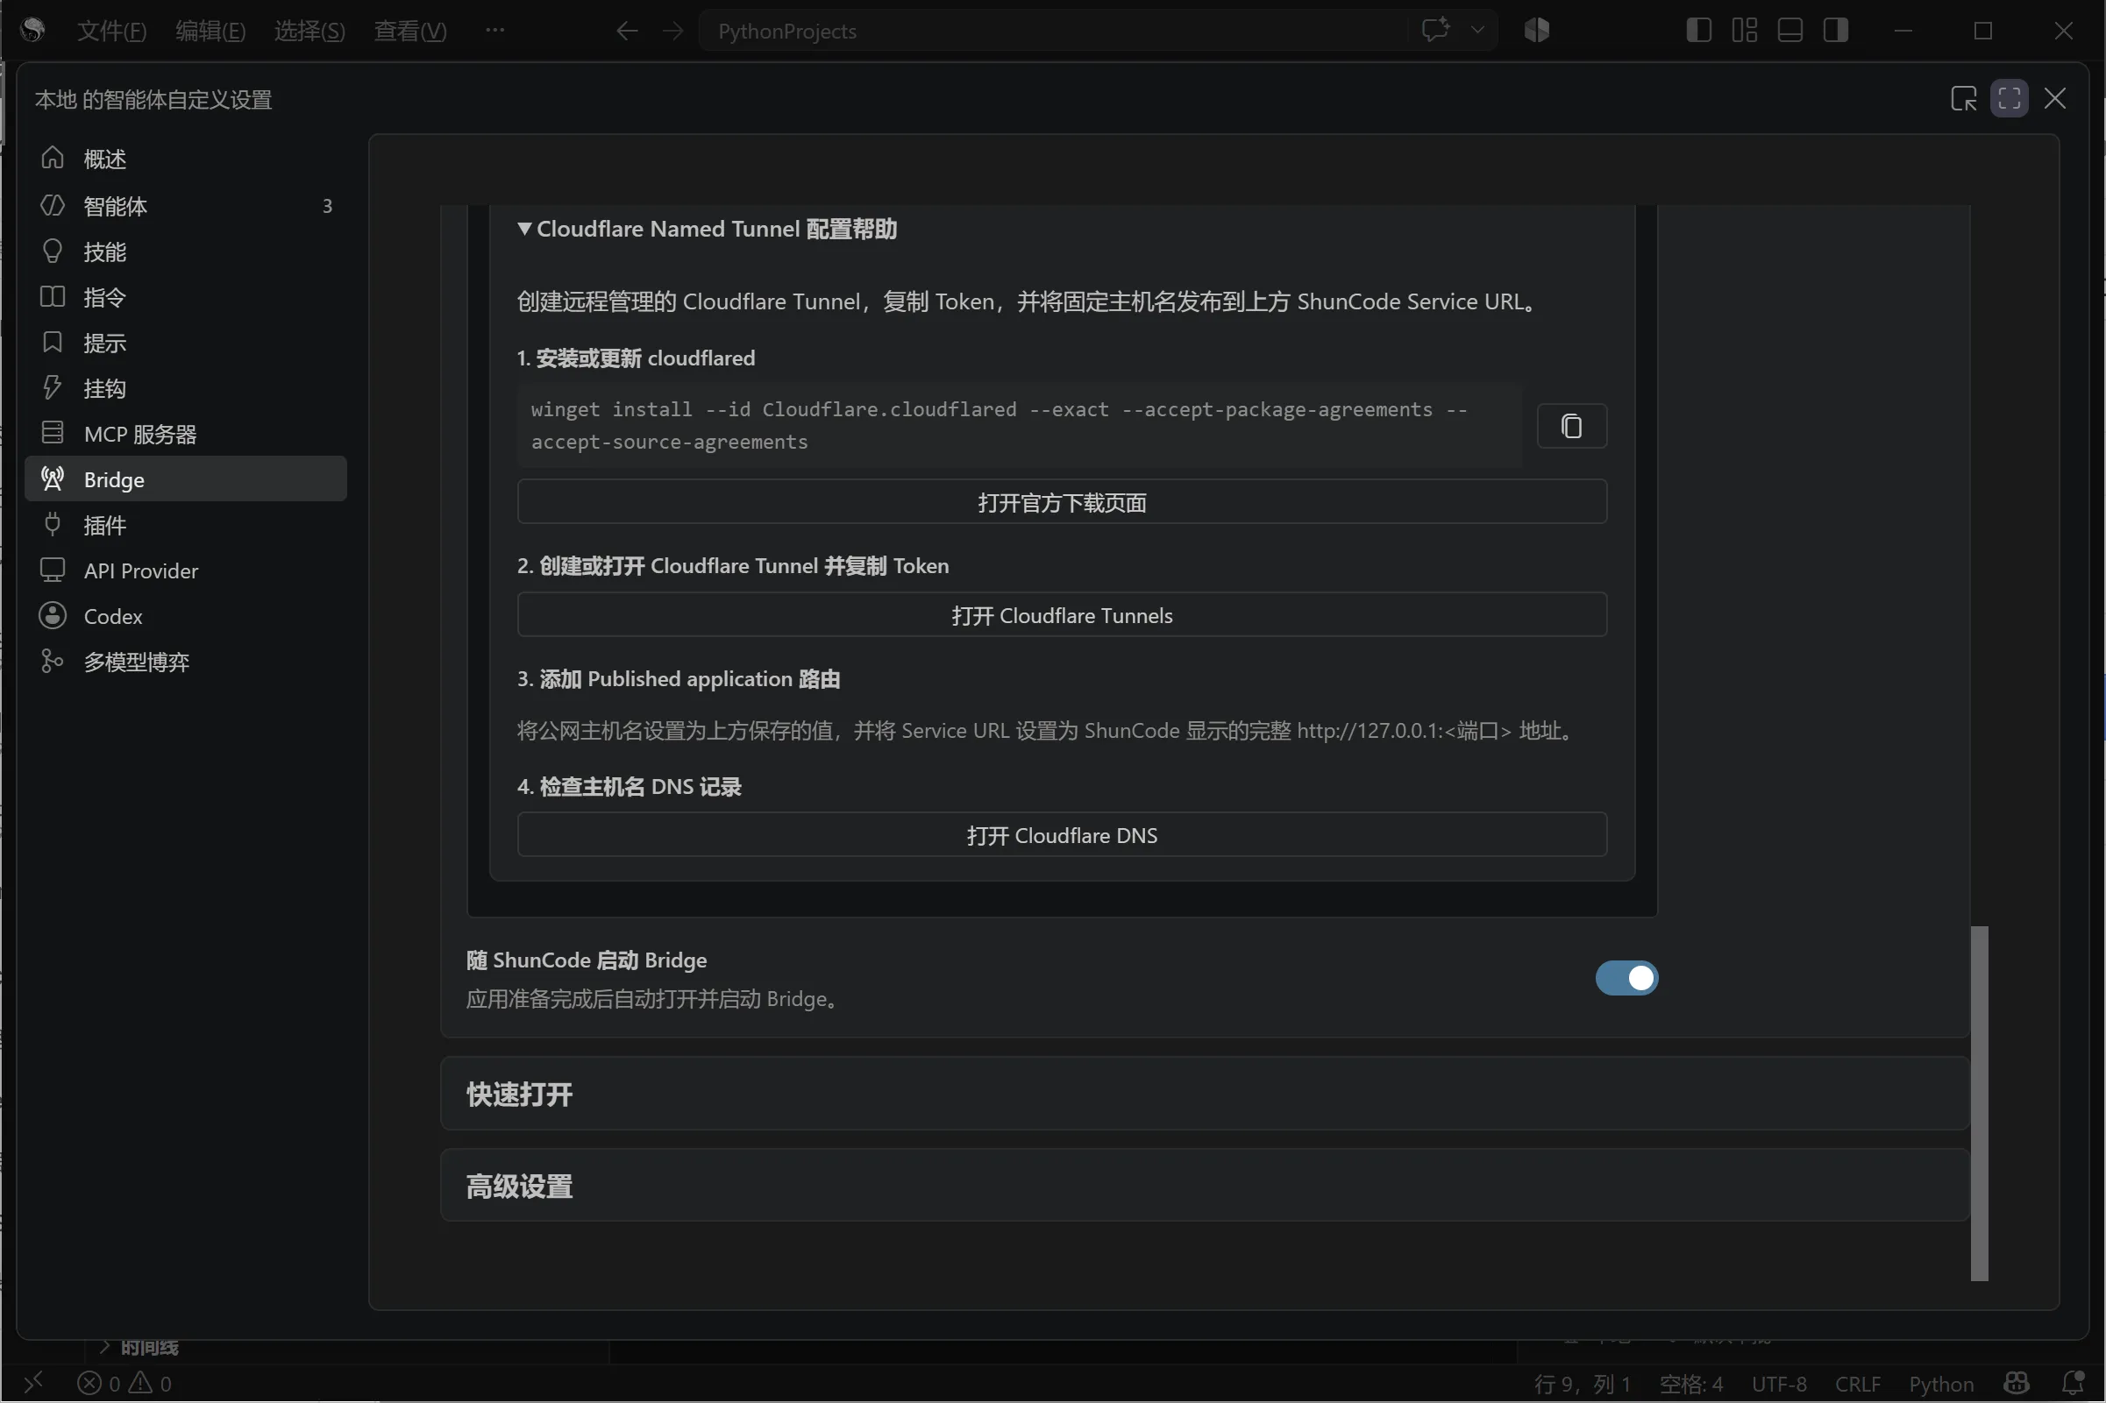Open the 概述 overview section

pyautogui.click(x=185, y=159)
